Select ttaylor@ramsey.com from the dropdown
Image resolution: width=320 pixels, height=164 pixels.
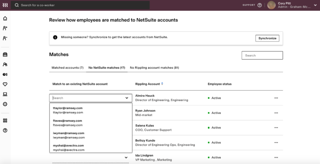click(91, 110)
